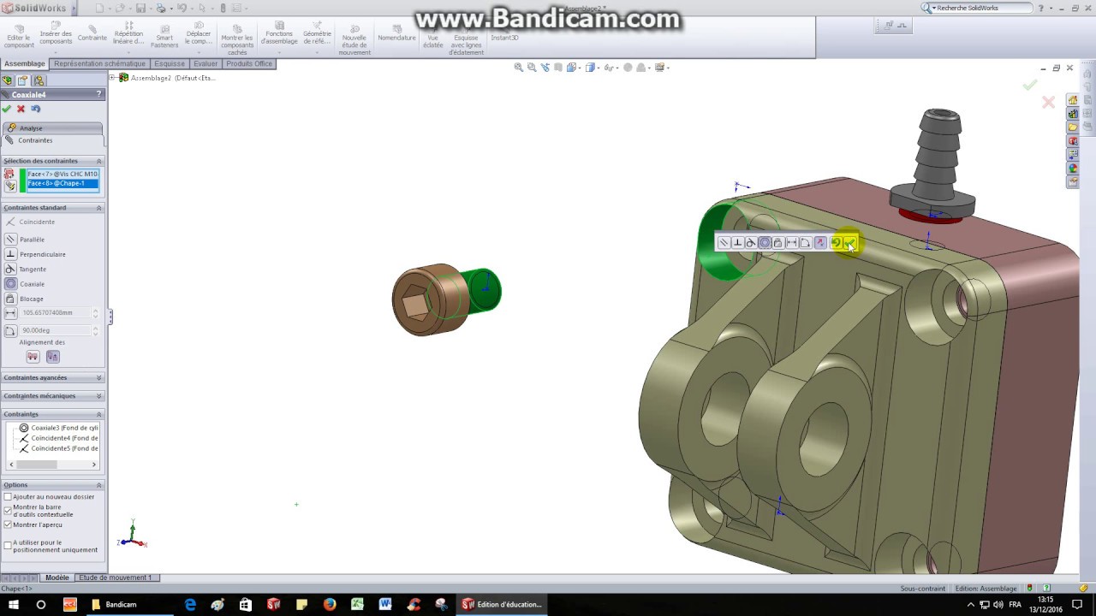Open SolidWorks Resources in the task pane
Image resolution: width=1096 pixels, height=616 pixels.
click(1072, 100)
